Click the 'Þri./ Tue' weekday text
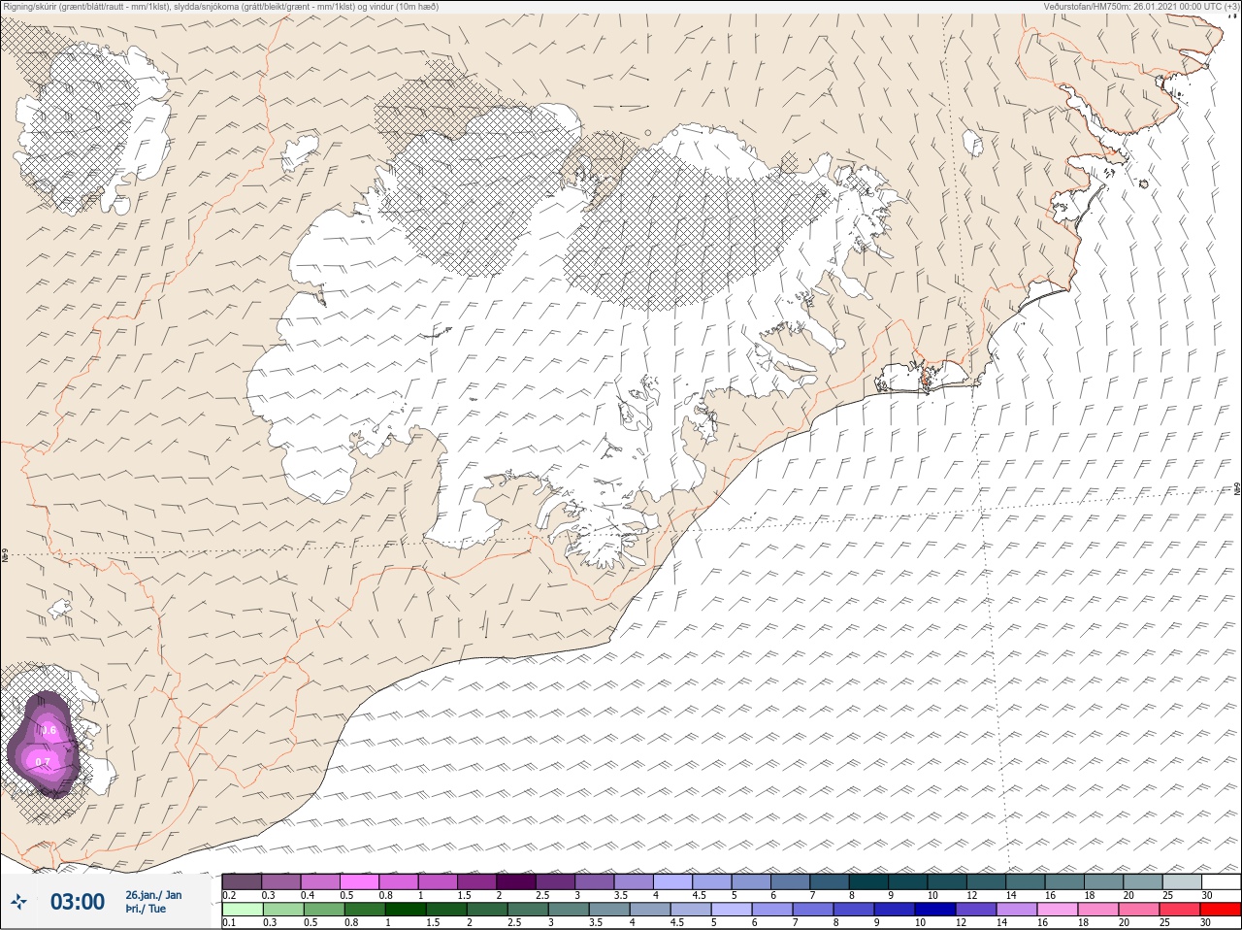The image size is (1242, 930). pyautogui.click(x=146, y=910)
